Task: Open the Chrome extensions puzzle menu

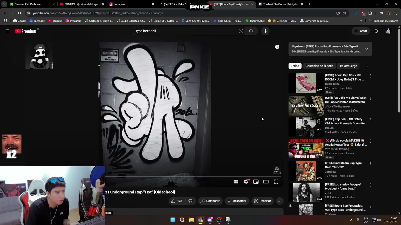Action: [x=370, y=13]
